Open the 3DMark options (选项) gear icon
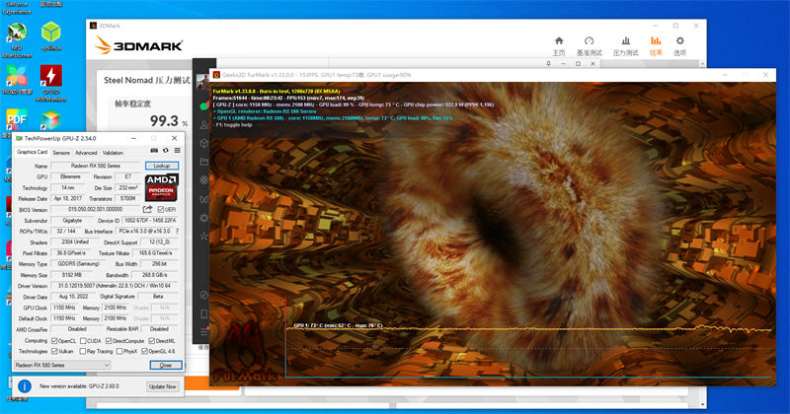 click(679, 43)
